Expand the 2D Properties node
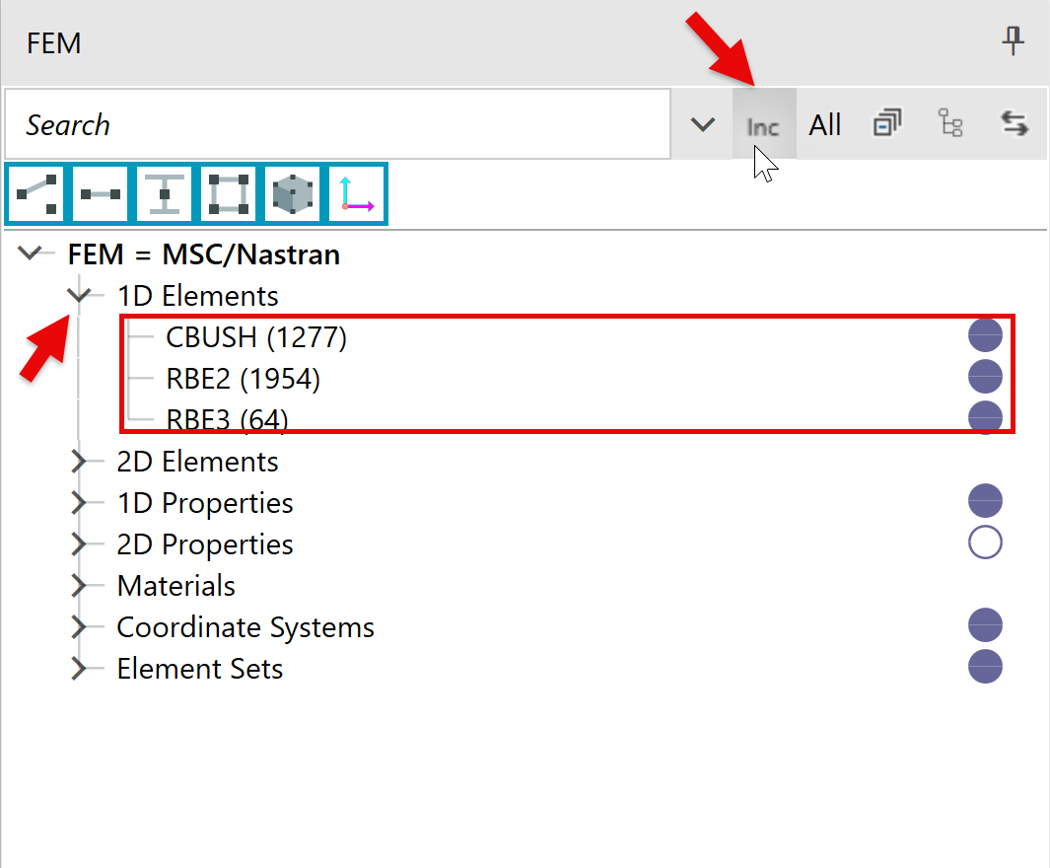 [78, 543]
